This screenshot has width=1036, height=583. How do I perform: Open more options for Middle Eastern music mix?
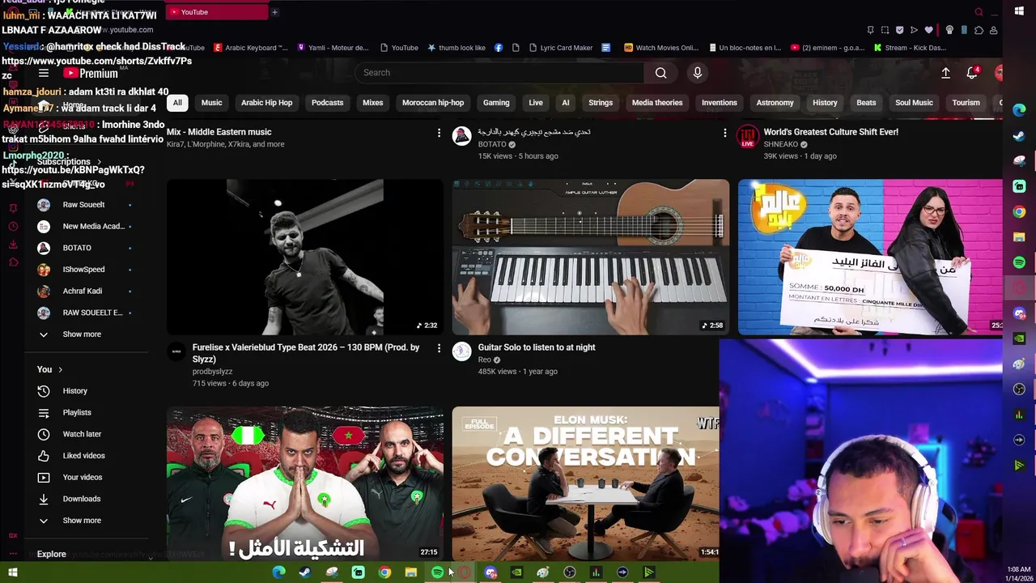click(439, 133)
